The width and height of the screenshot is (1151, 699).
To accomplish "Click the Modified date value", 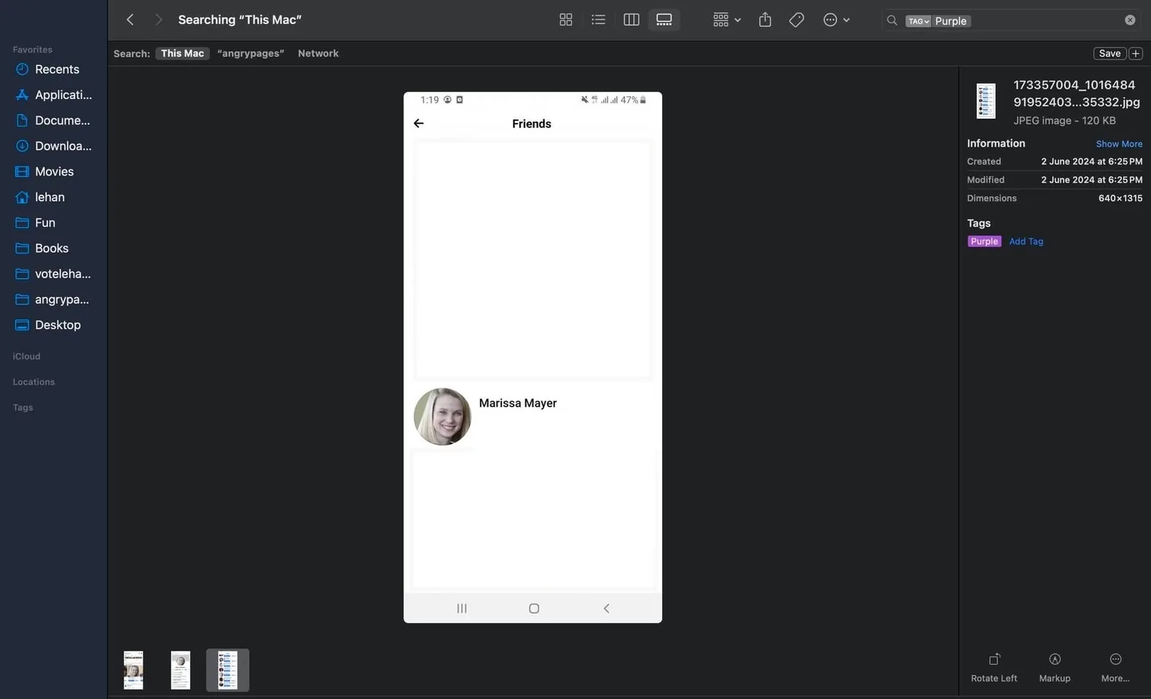I will click(x=1091, y=180).
